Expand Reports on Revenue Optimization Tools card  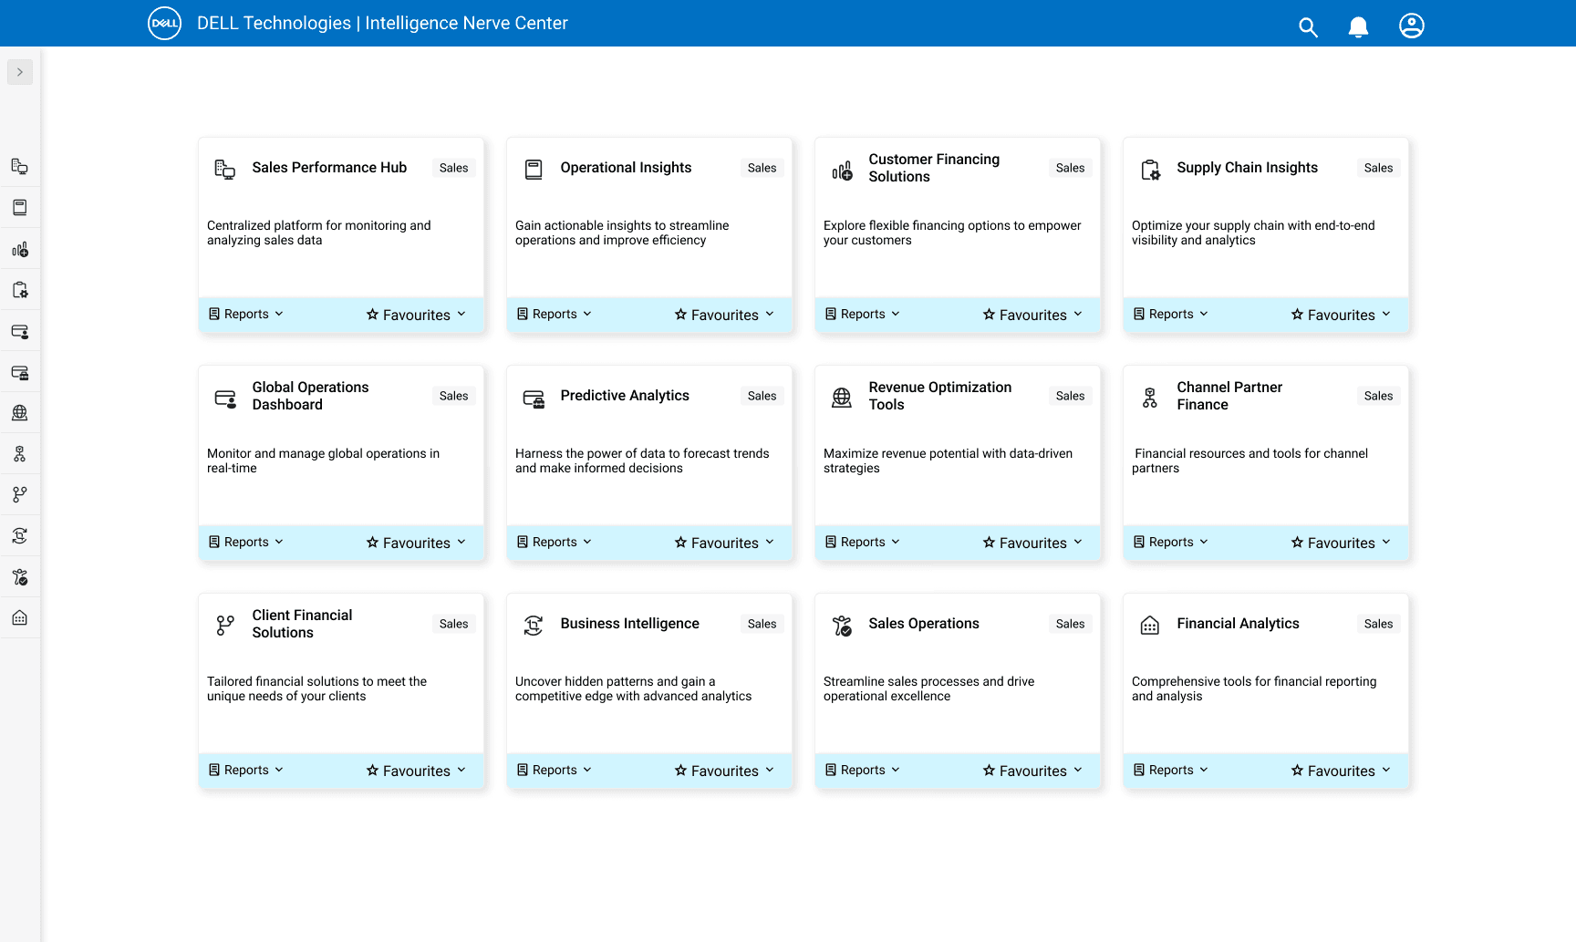pos(863,542)
